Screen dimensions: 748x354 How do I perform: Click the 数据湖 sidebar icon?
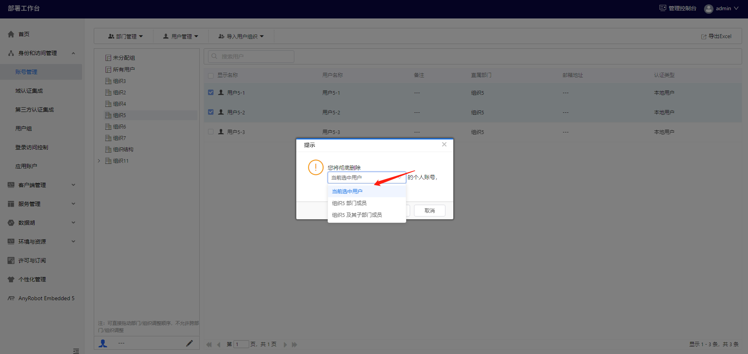coord(11,223)
